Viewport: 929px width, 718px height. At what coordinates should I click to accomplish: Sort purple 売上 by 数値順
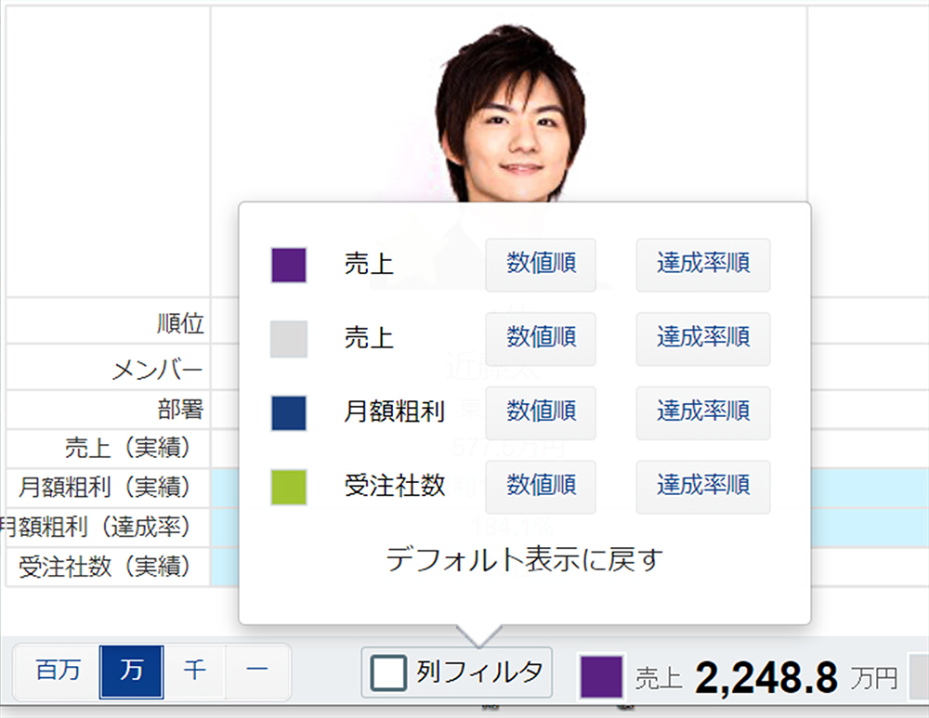click(x=541, y=265)
